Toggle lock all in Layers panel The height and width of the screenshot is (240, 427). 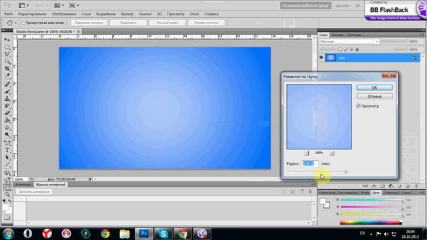[x=358, y=49]
